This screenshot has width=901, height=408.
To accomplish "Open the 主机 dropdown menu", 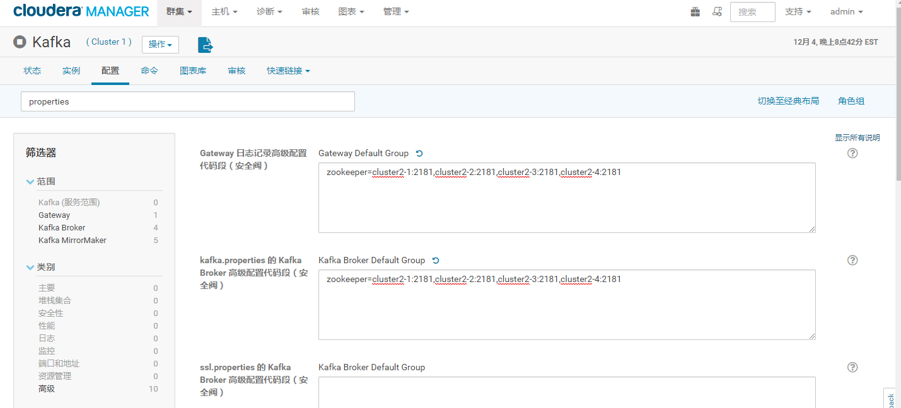I will click(224, 12).
